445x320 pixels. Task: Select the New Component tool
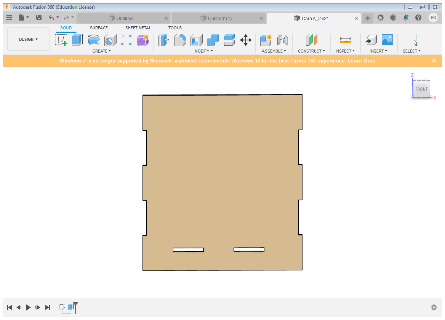[x=266, y=40]
